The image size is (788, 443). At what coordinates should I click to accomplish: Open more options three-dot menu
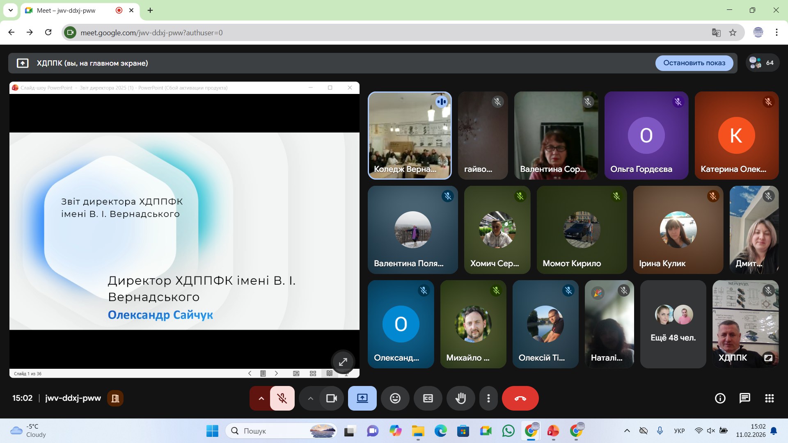[x=488, y=398]
